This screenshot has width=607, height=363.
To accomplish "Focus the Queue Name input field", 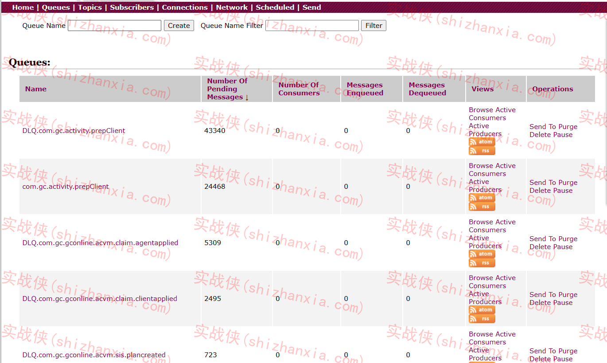I will [x=114, y=26].
